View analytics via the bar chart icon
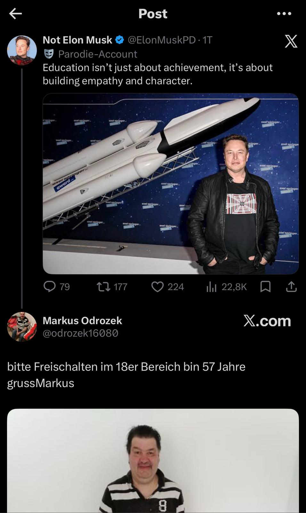The height and width of the screenshot is (513, 306). [x=212, y=286]
